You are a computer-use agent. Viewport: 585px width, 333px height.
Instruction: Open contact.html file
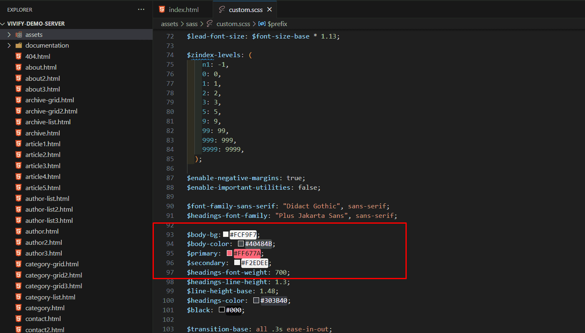(x=43, y=319)
